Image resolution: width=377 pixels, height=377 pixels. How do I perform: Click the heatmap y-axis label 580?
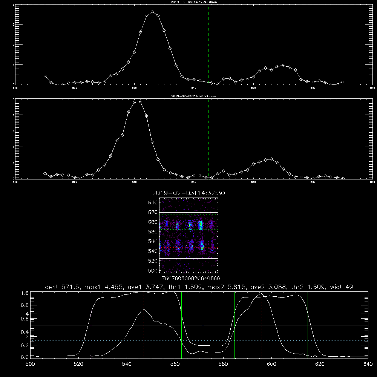tap(153, 232)
